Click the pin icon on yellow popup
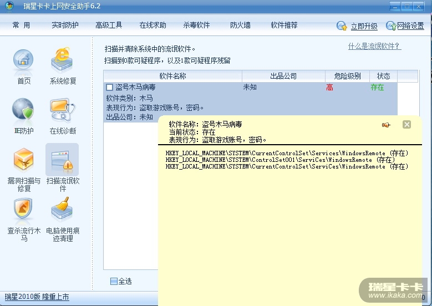 [x=387, y=125]
